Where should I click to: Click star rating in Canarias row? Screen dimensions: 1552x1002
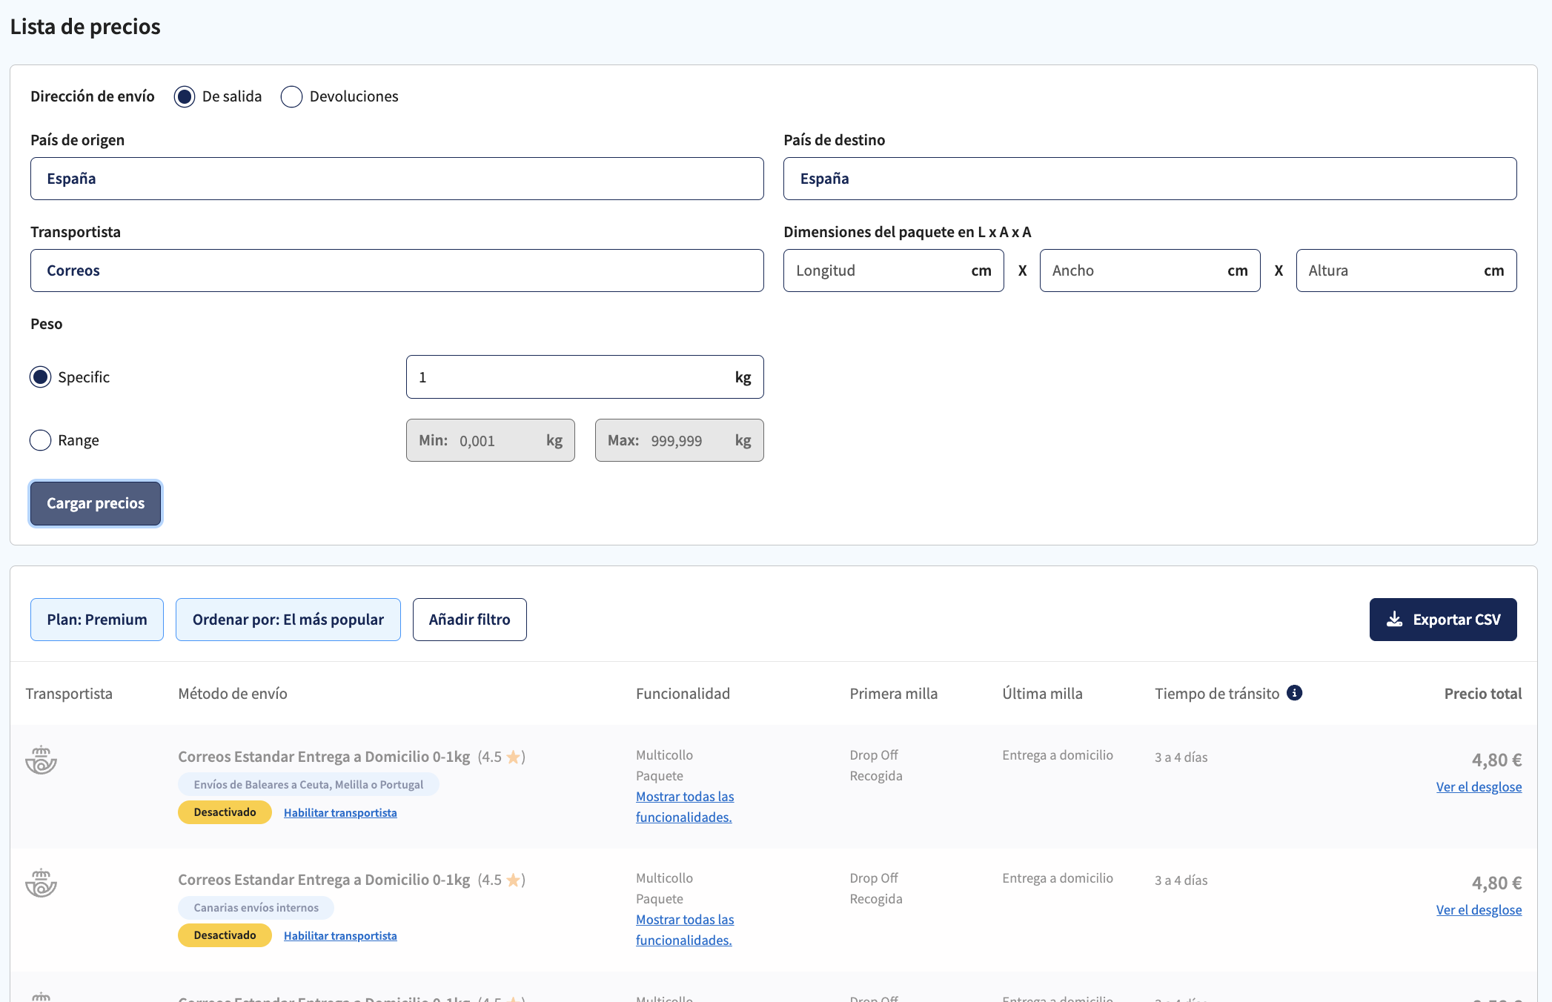[502, 880]
